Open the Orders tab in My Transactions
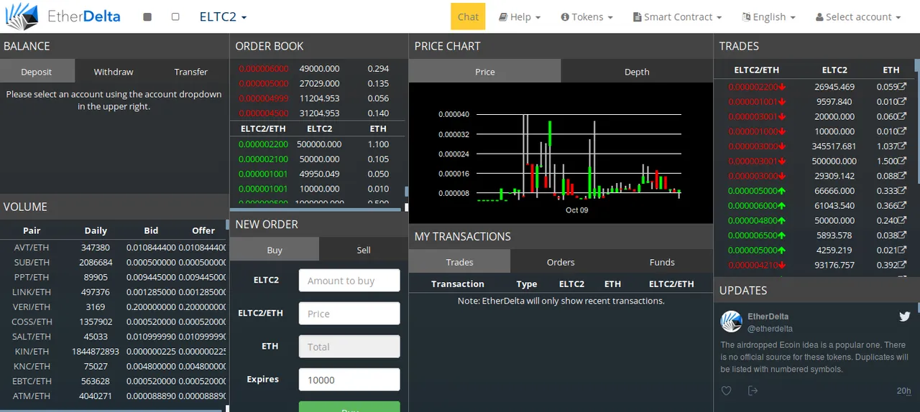The width and height of the screenshot is (920, 412). point(561,262)
